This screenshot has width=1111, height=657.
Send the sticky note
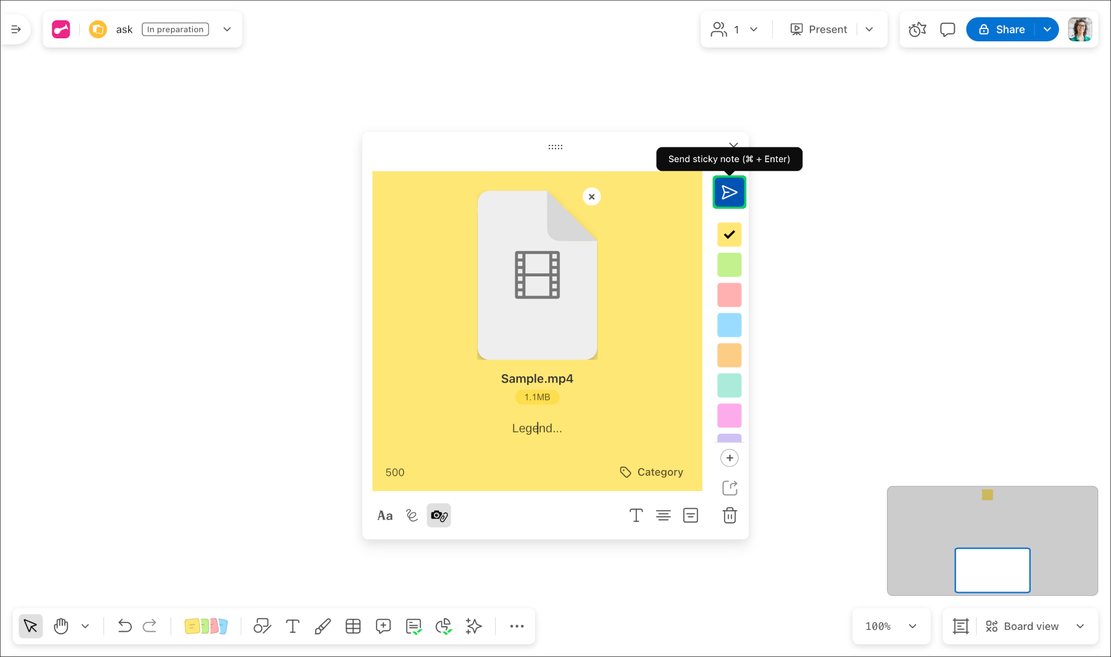(x=729, y=192)
